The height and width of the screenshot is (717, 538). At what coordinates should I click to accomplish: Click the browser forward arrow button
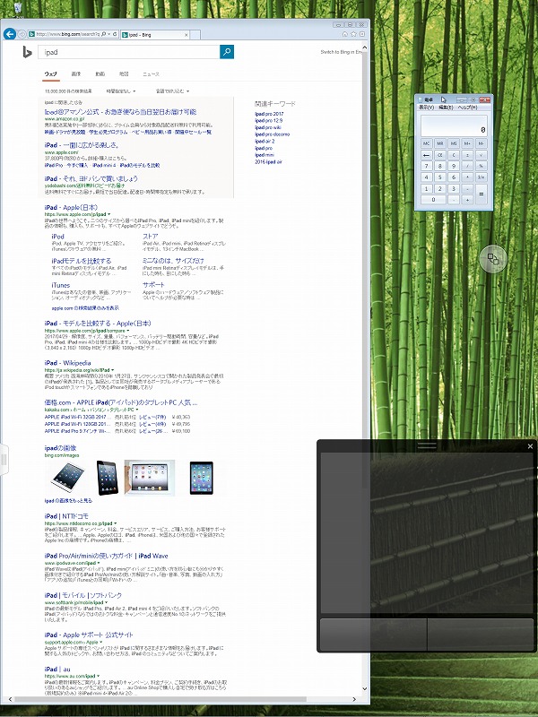[22, 34]
